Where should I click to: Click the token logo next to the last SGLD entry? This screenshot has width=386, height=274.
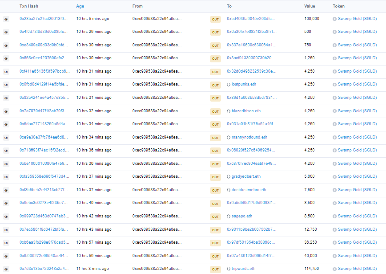[336, 269]
